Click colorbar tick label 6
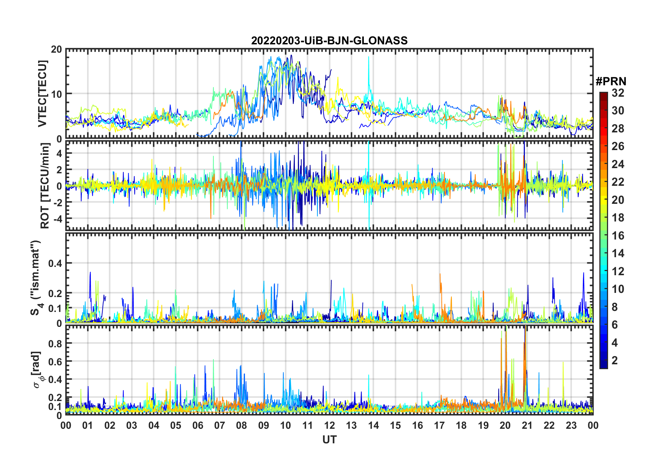659x461 pixels. click(615, 325)
